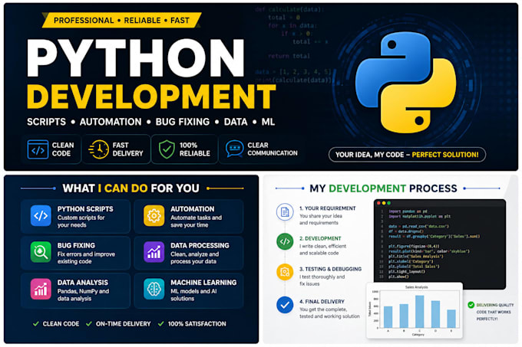The height and width of the screenshot is (347, 522).
Task: Click 'Clear Communication' badge label
Action: 273,149
